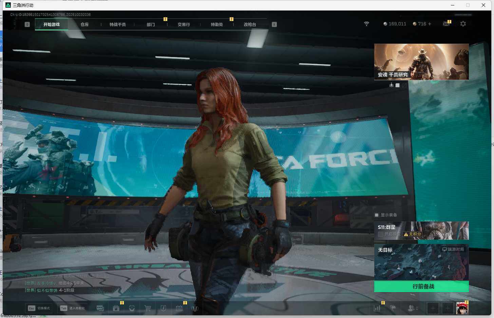Click the heart badge icon in bottom bar
This screenshot has height=318, width=494.
tap(132, 308)
